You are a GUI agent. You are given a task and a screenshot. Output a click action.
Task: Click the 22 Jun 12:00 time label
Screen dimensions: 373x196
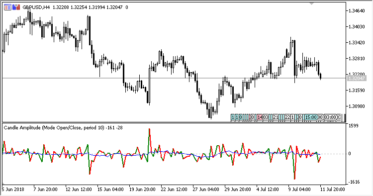pyautogui.click(x=174, y=190)
